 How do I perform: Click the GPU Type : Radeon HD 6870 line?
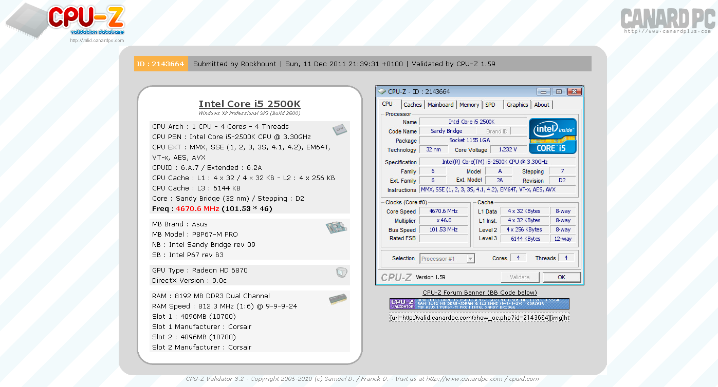pos(200,270)
